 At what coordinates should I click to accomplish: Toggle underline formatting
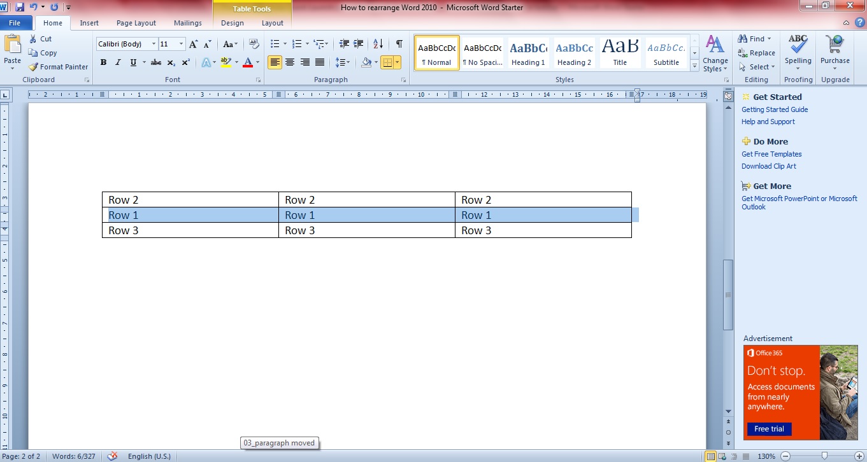[133, 62]
